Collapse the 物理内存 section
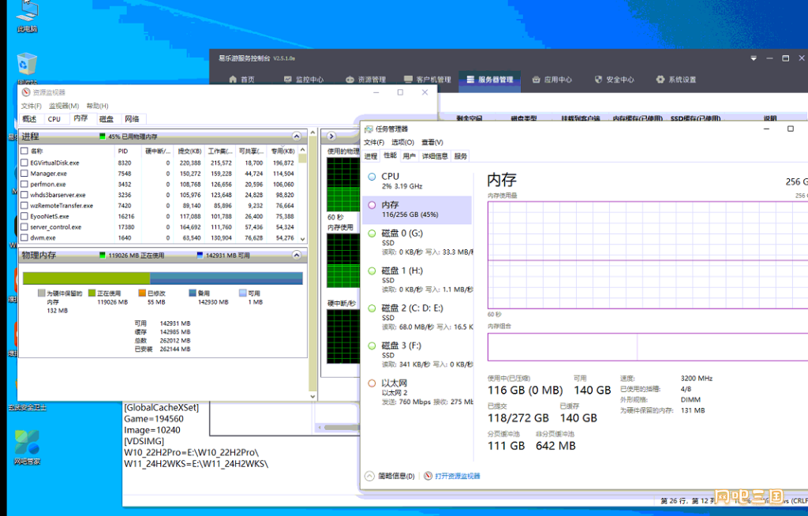808x516 pixels. [297, 255]
